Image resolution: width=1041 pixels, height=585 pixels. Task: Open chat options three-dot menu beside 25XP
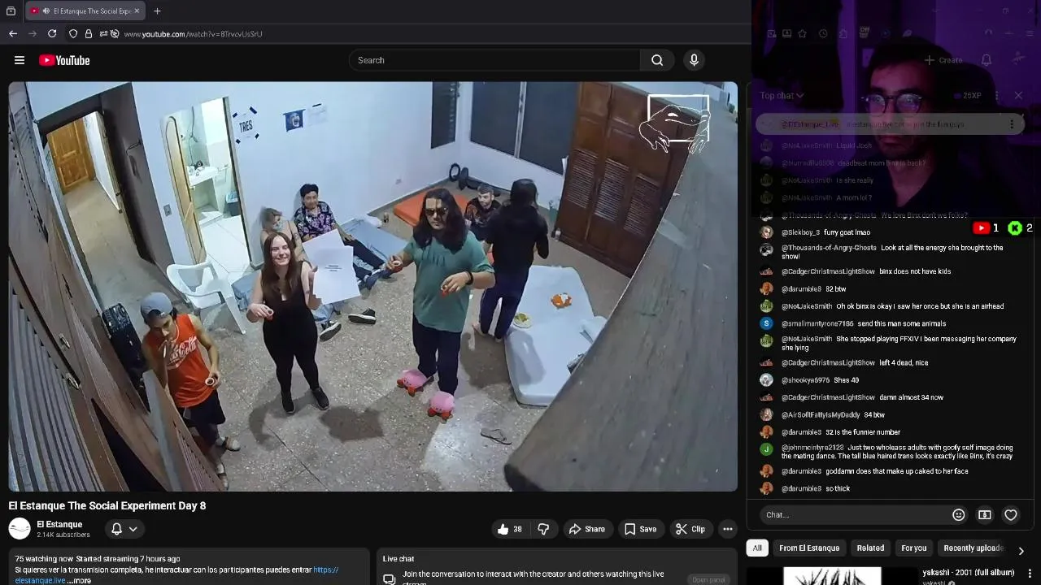click(x=996, y=95)
